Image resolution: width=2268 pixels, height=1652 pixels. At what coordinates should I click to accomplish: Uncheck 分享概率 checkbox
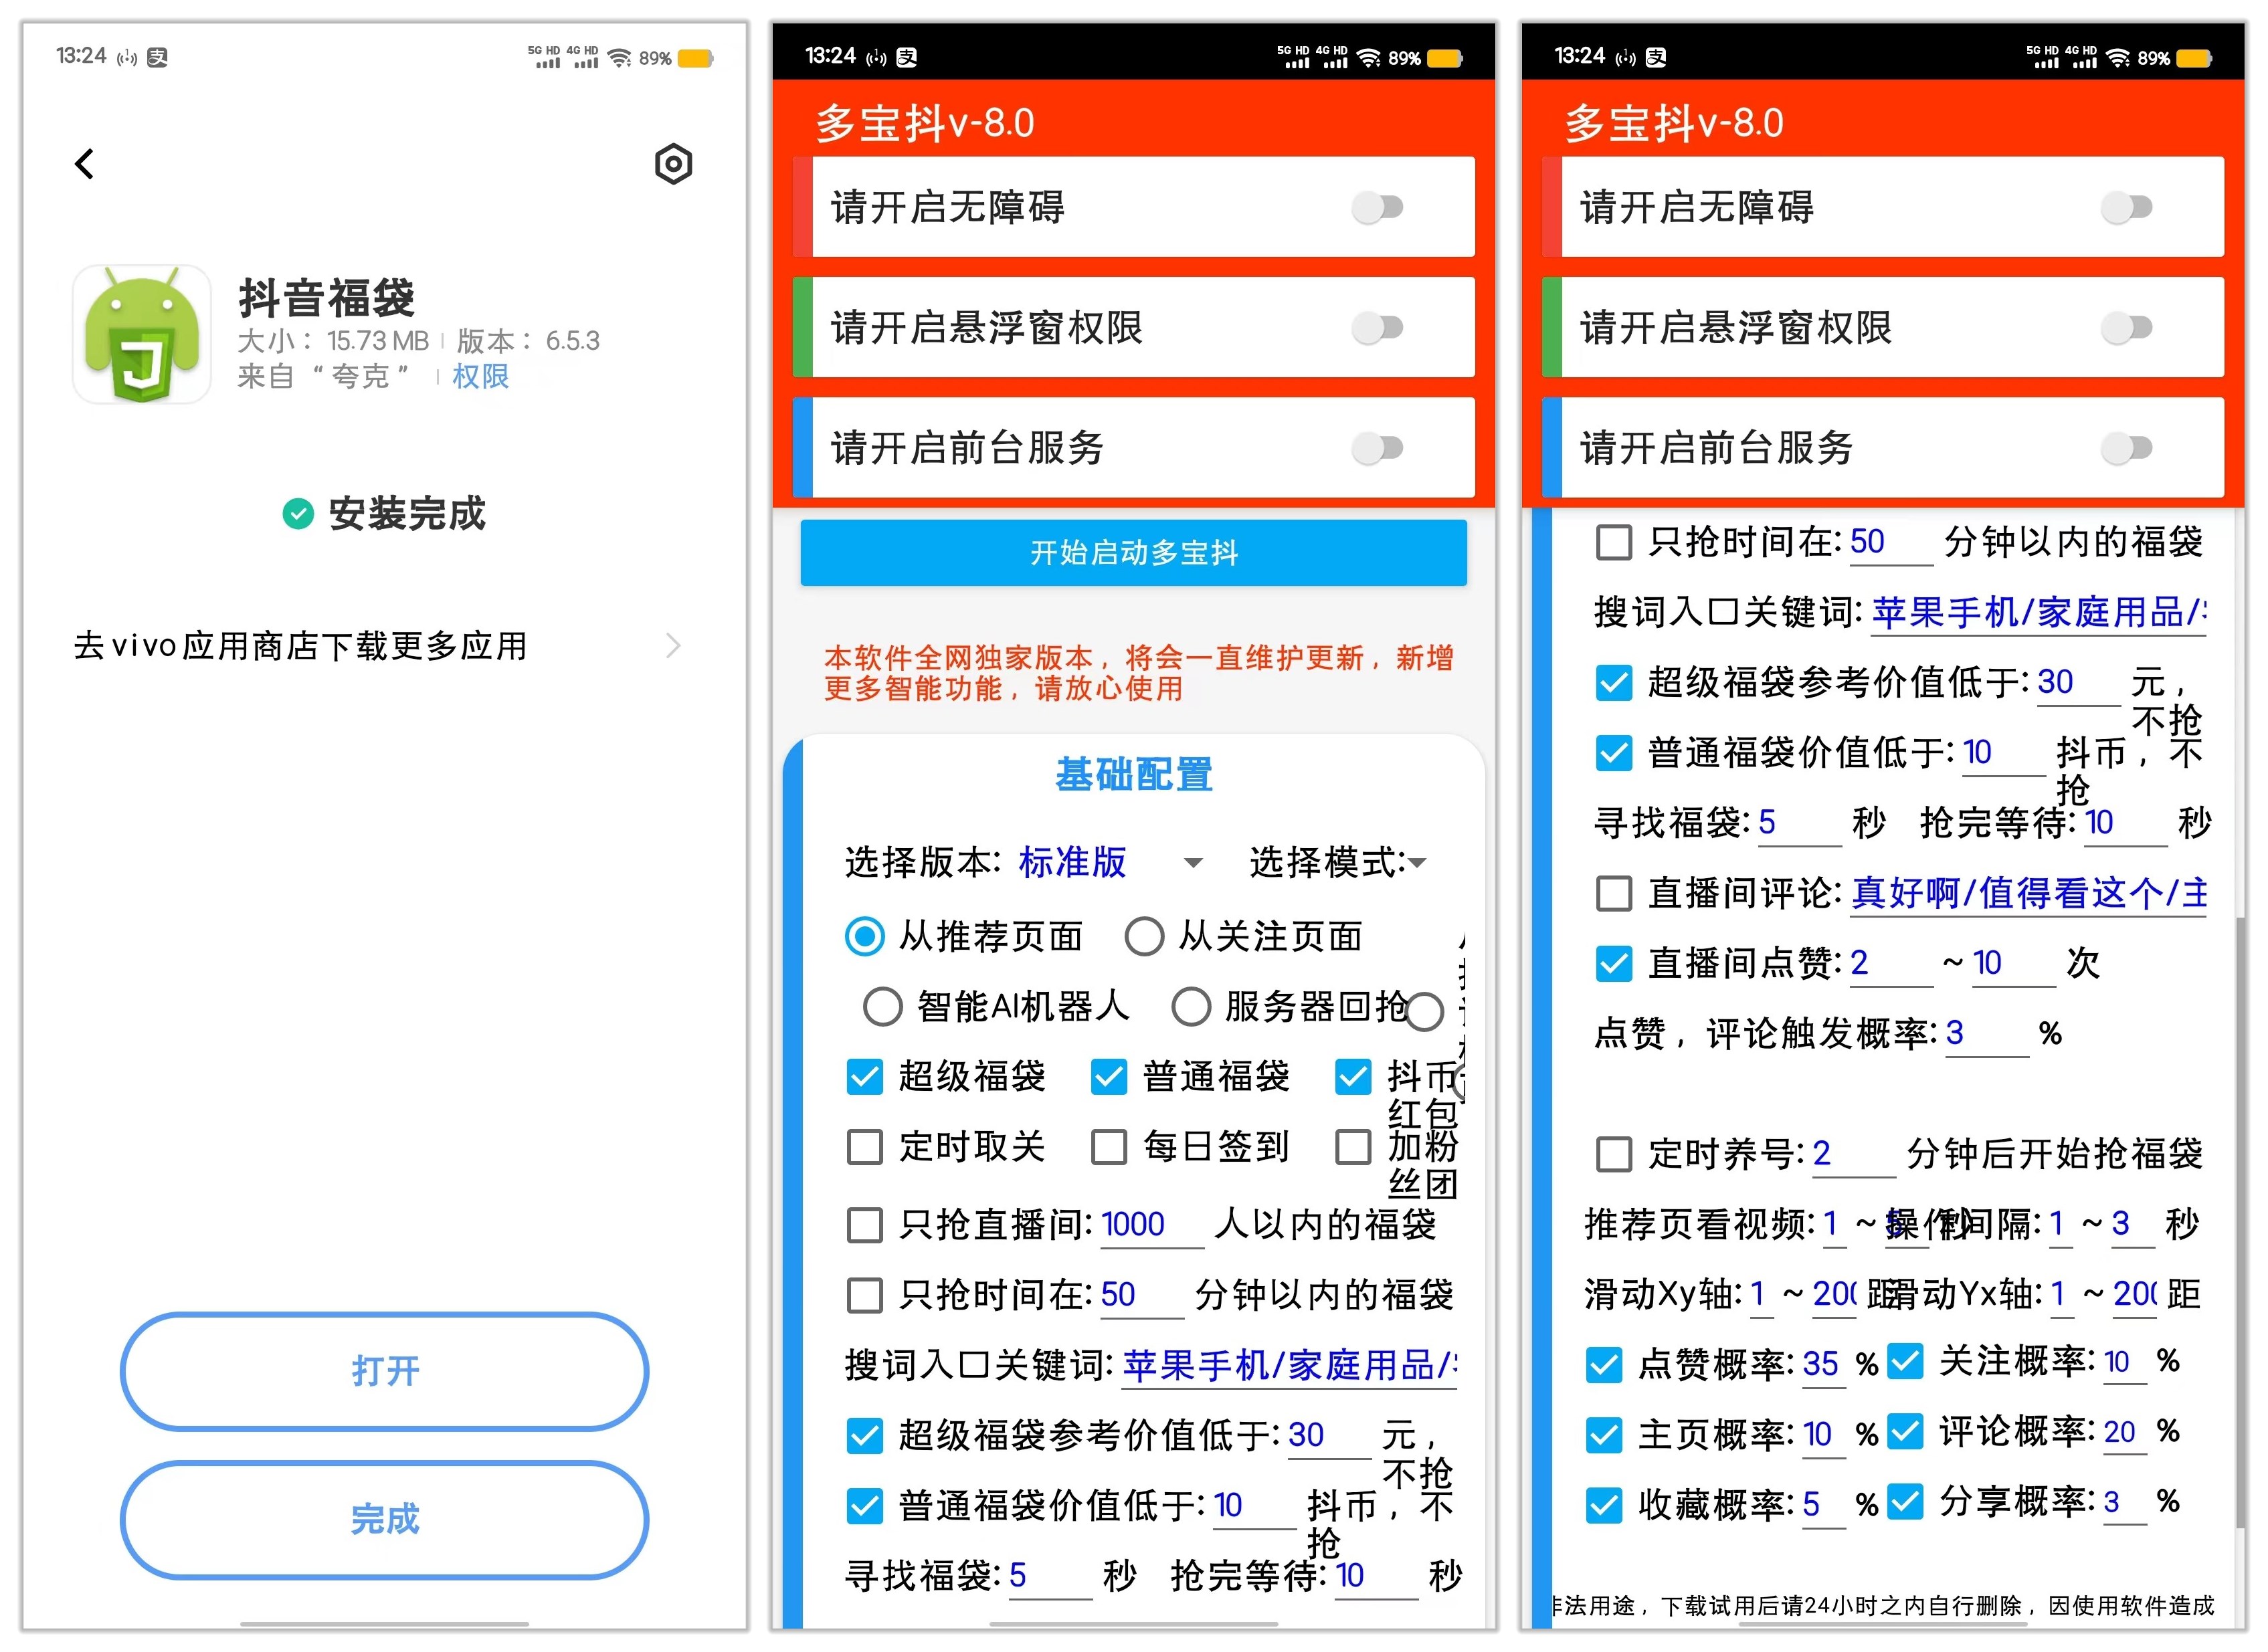(1905, 1502)
